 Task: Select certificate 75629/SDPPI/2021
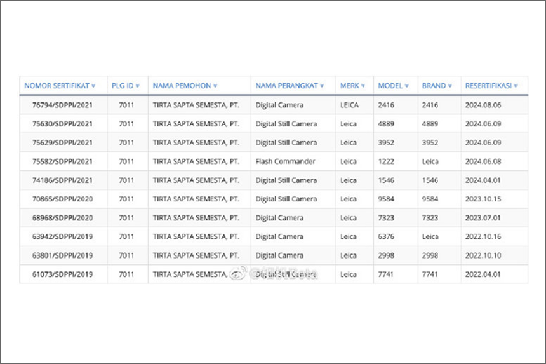(x=62, y=142)
